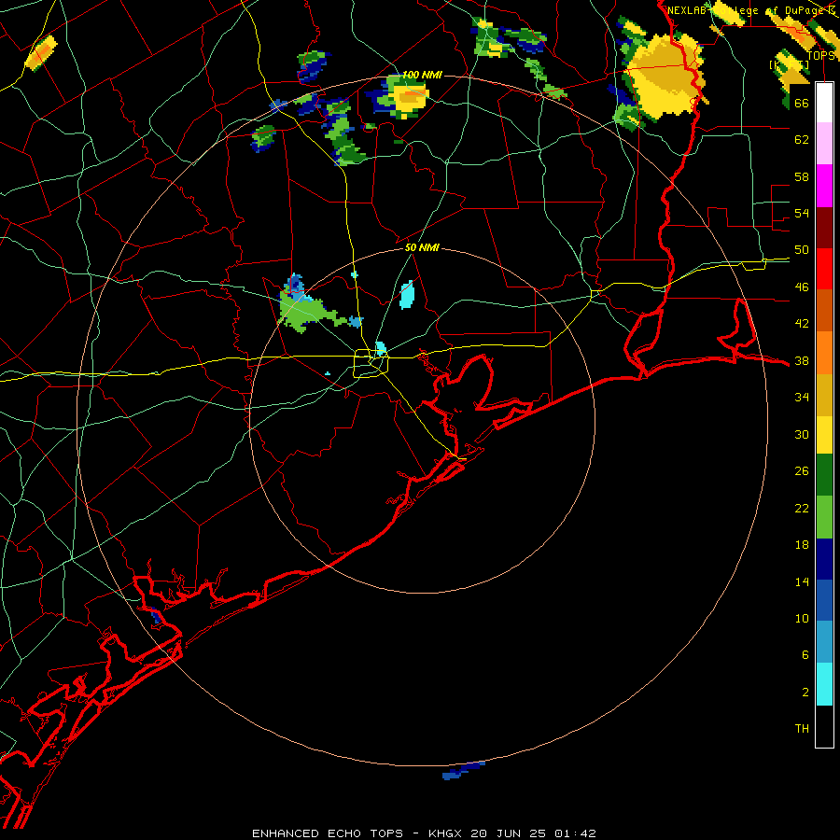Click the magenta legend swatch
Viewport: 840px width, 840px height.
pyautogui.click(x=824, y=186)
